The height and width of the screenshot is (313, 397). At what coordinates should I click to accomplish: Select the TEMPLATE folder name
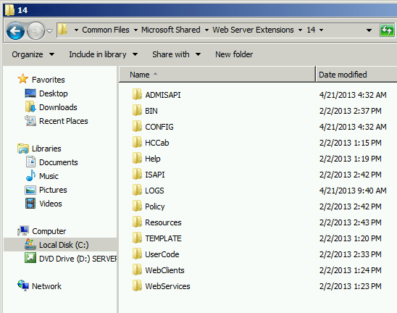(x=163, y=238)
